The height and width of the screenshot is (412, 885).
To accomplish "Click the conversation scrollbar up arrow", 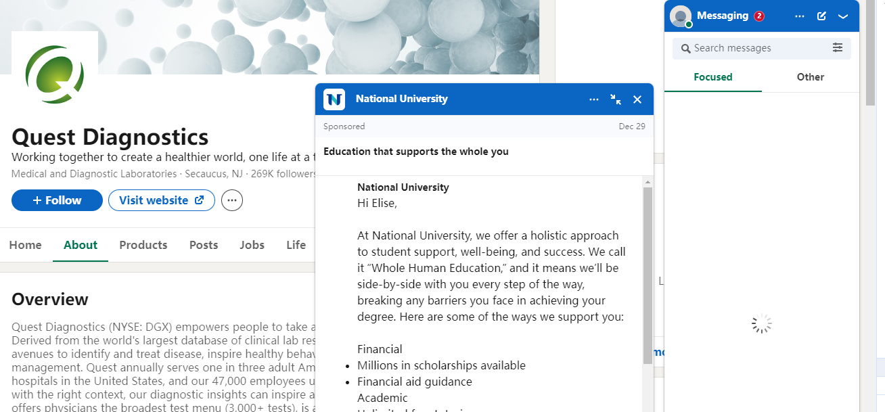I will pyautogui.click(x=648, y=182).
